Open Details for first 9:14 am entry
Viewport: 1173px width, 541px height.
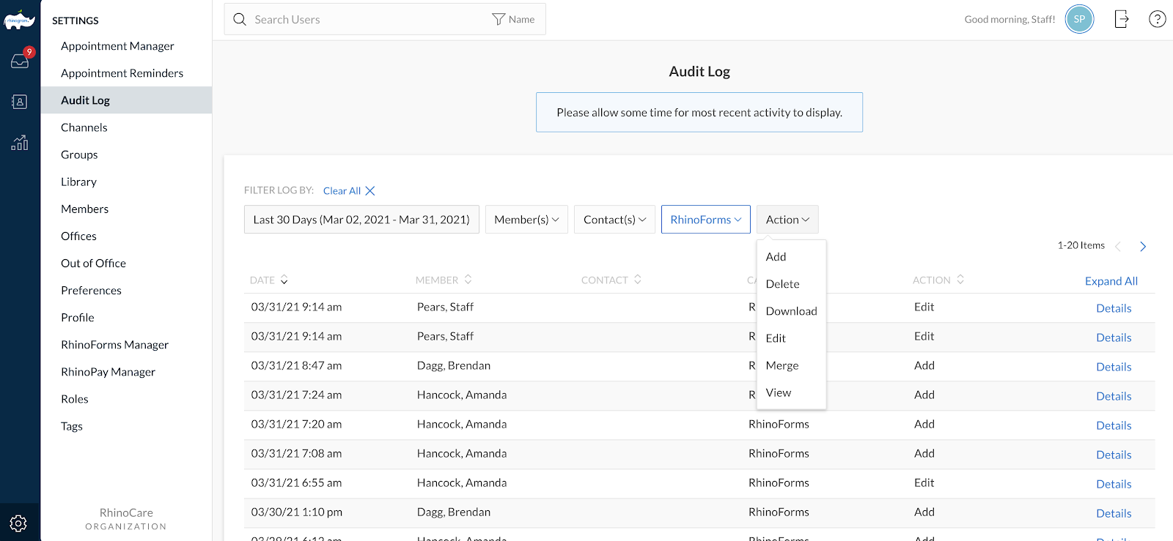pos(1114,308)
